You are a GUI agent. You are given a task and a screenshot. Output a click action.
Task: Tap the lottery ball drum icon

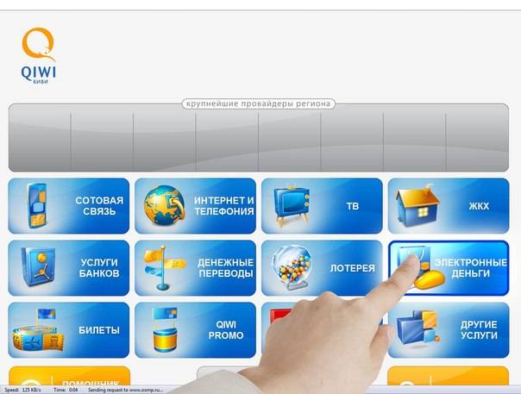pos(292,268)
